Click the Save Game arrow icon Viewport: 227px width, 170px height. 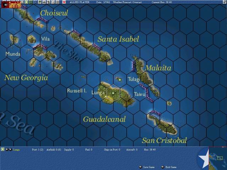pos(140,167)
